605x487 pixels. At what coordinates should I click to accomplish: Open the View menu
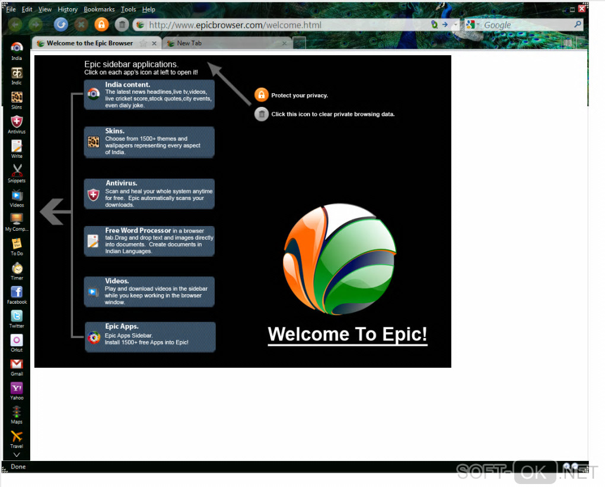(44, 9)
